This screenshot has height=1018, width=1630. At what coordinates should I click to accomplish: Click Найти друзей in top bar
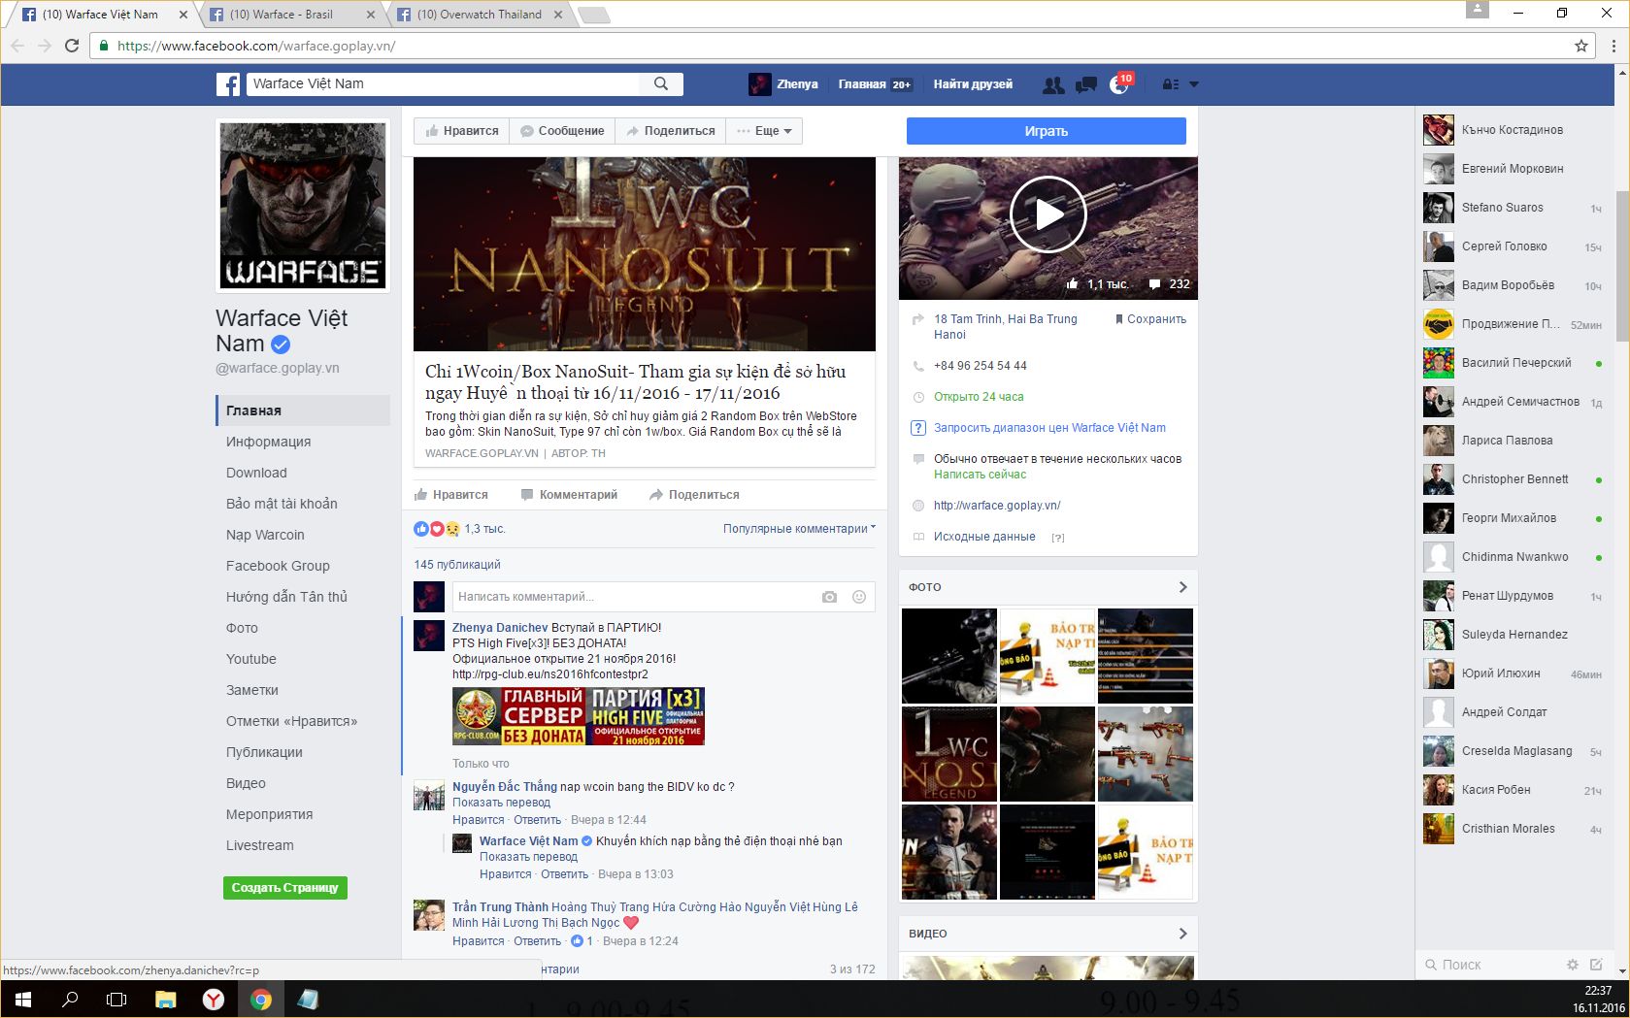973,84
